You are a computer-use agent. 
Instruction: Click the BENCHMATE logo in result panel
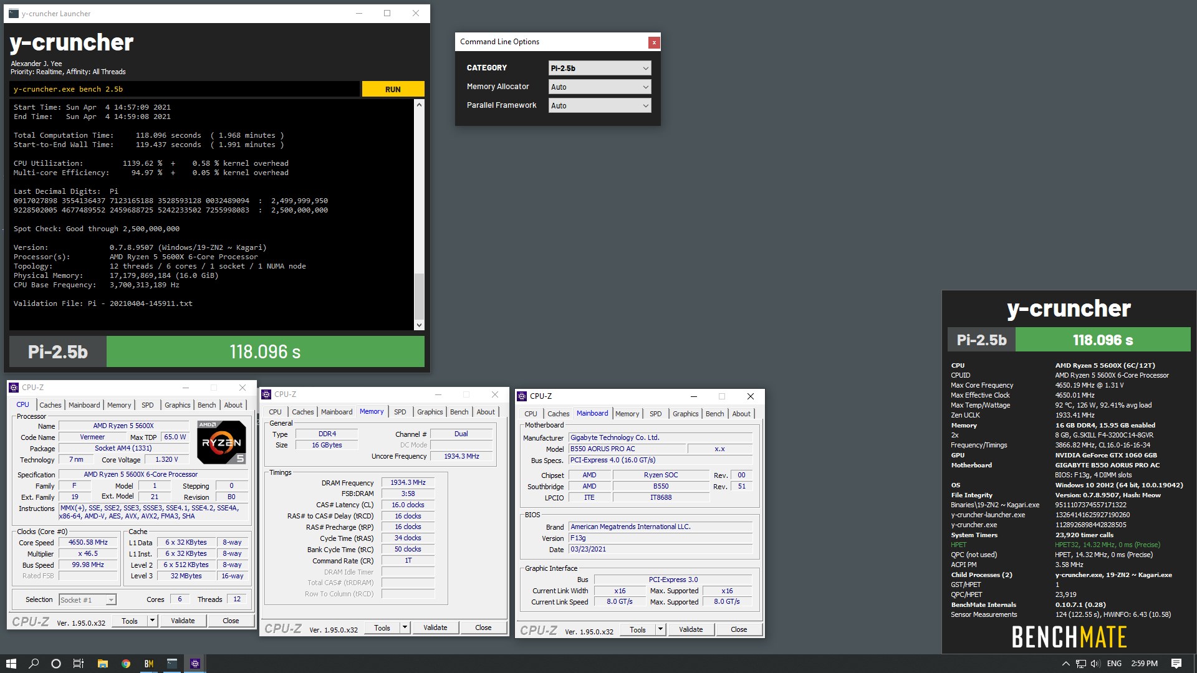(x=1069, y=637)
